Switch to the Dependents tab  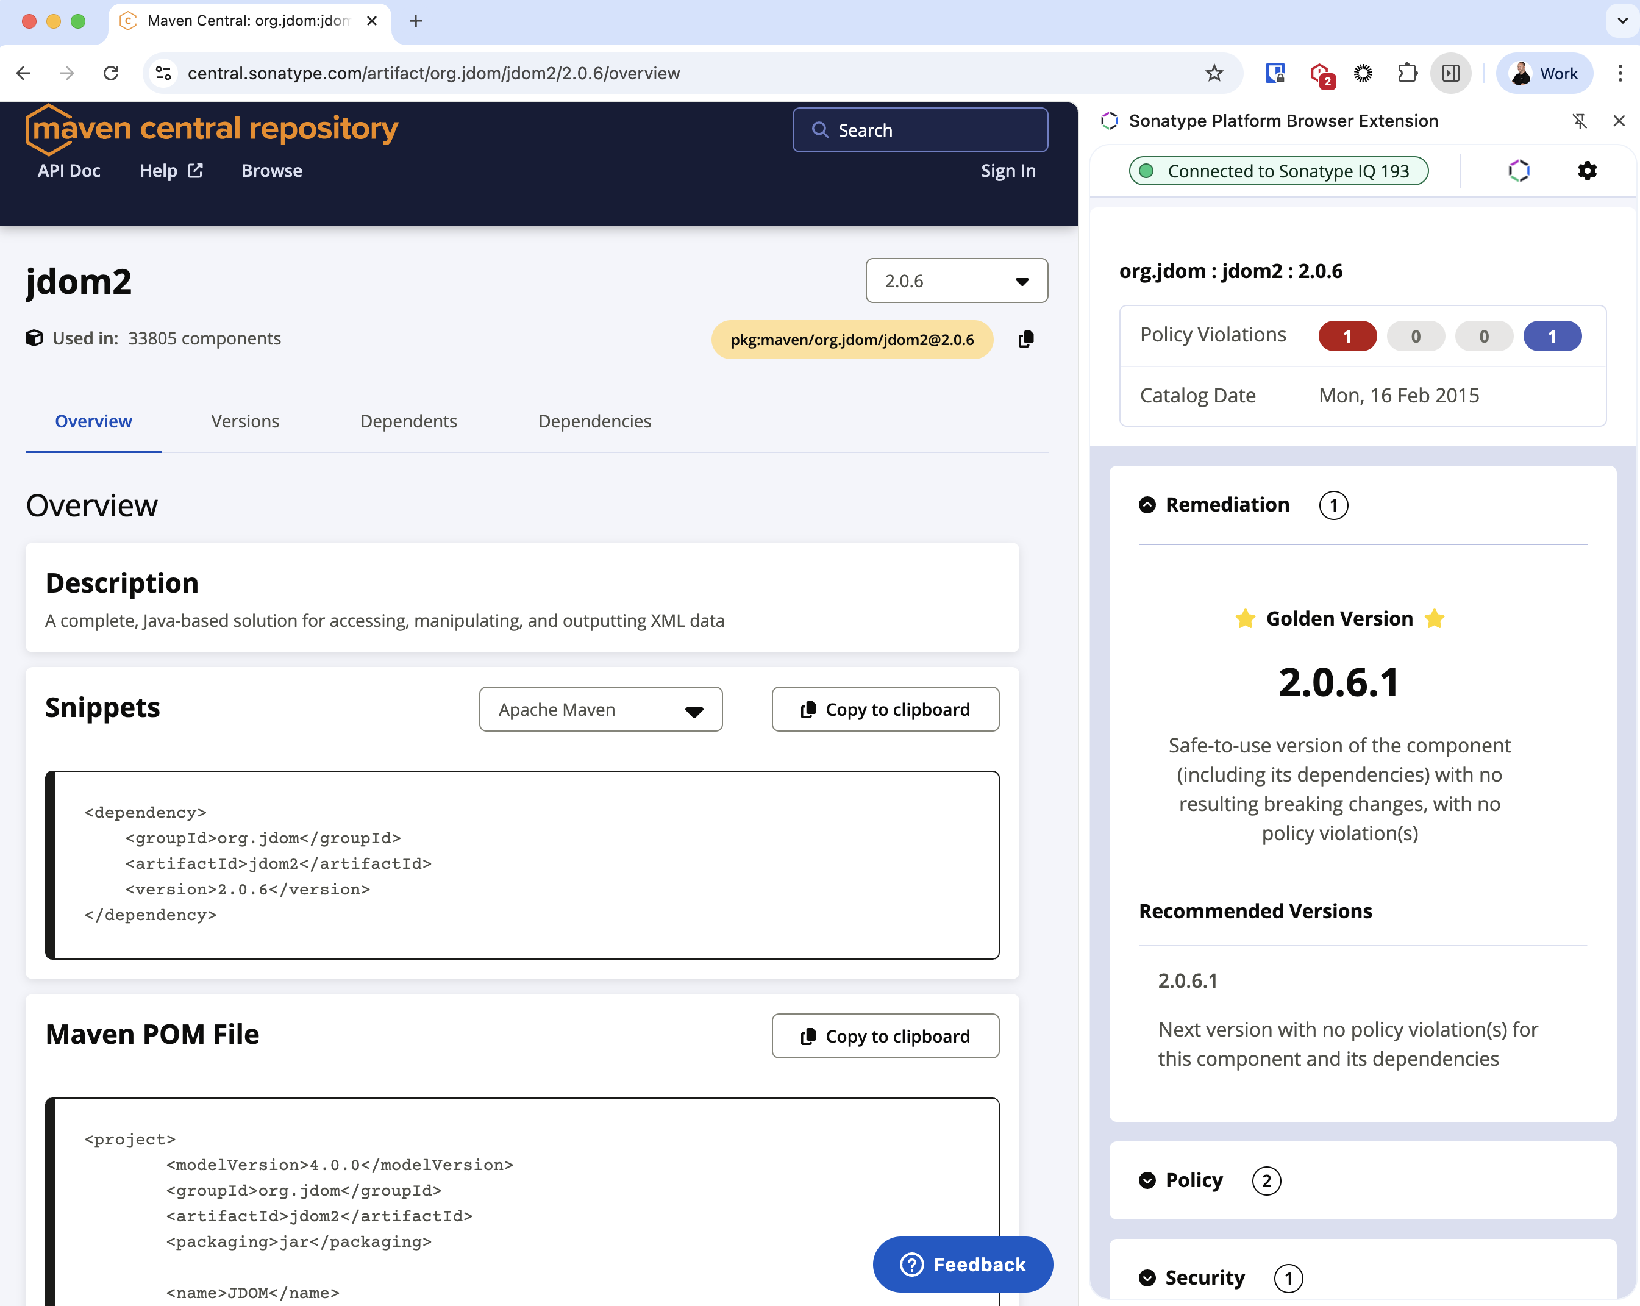[408, 421]
